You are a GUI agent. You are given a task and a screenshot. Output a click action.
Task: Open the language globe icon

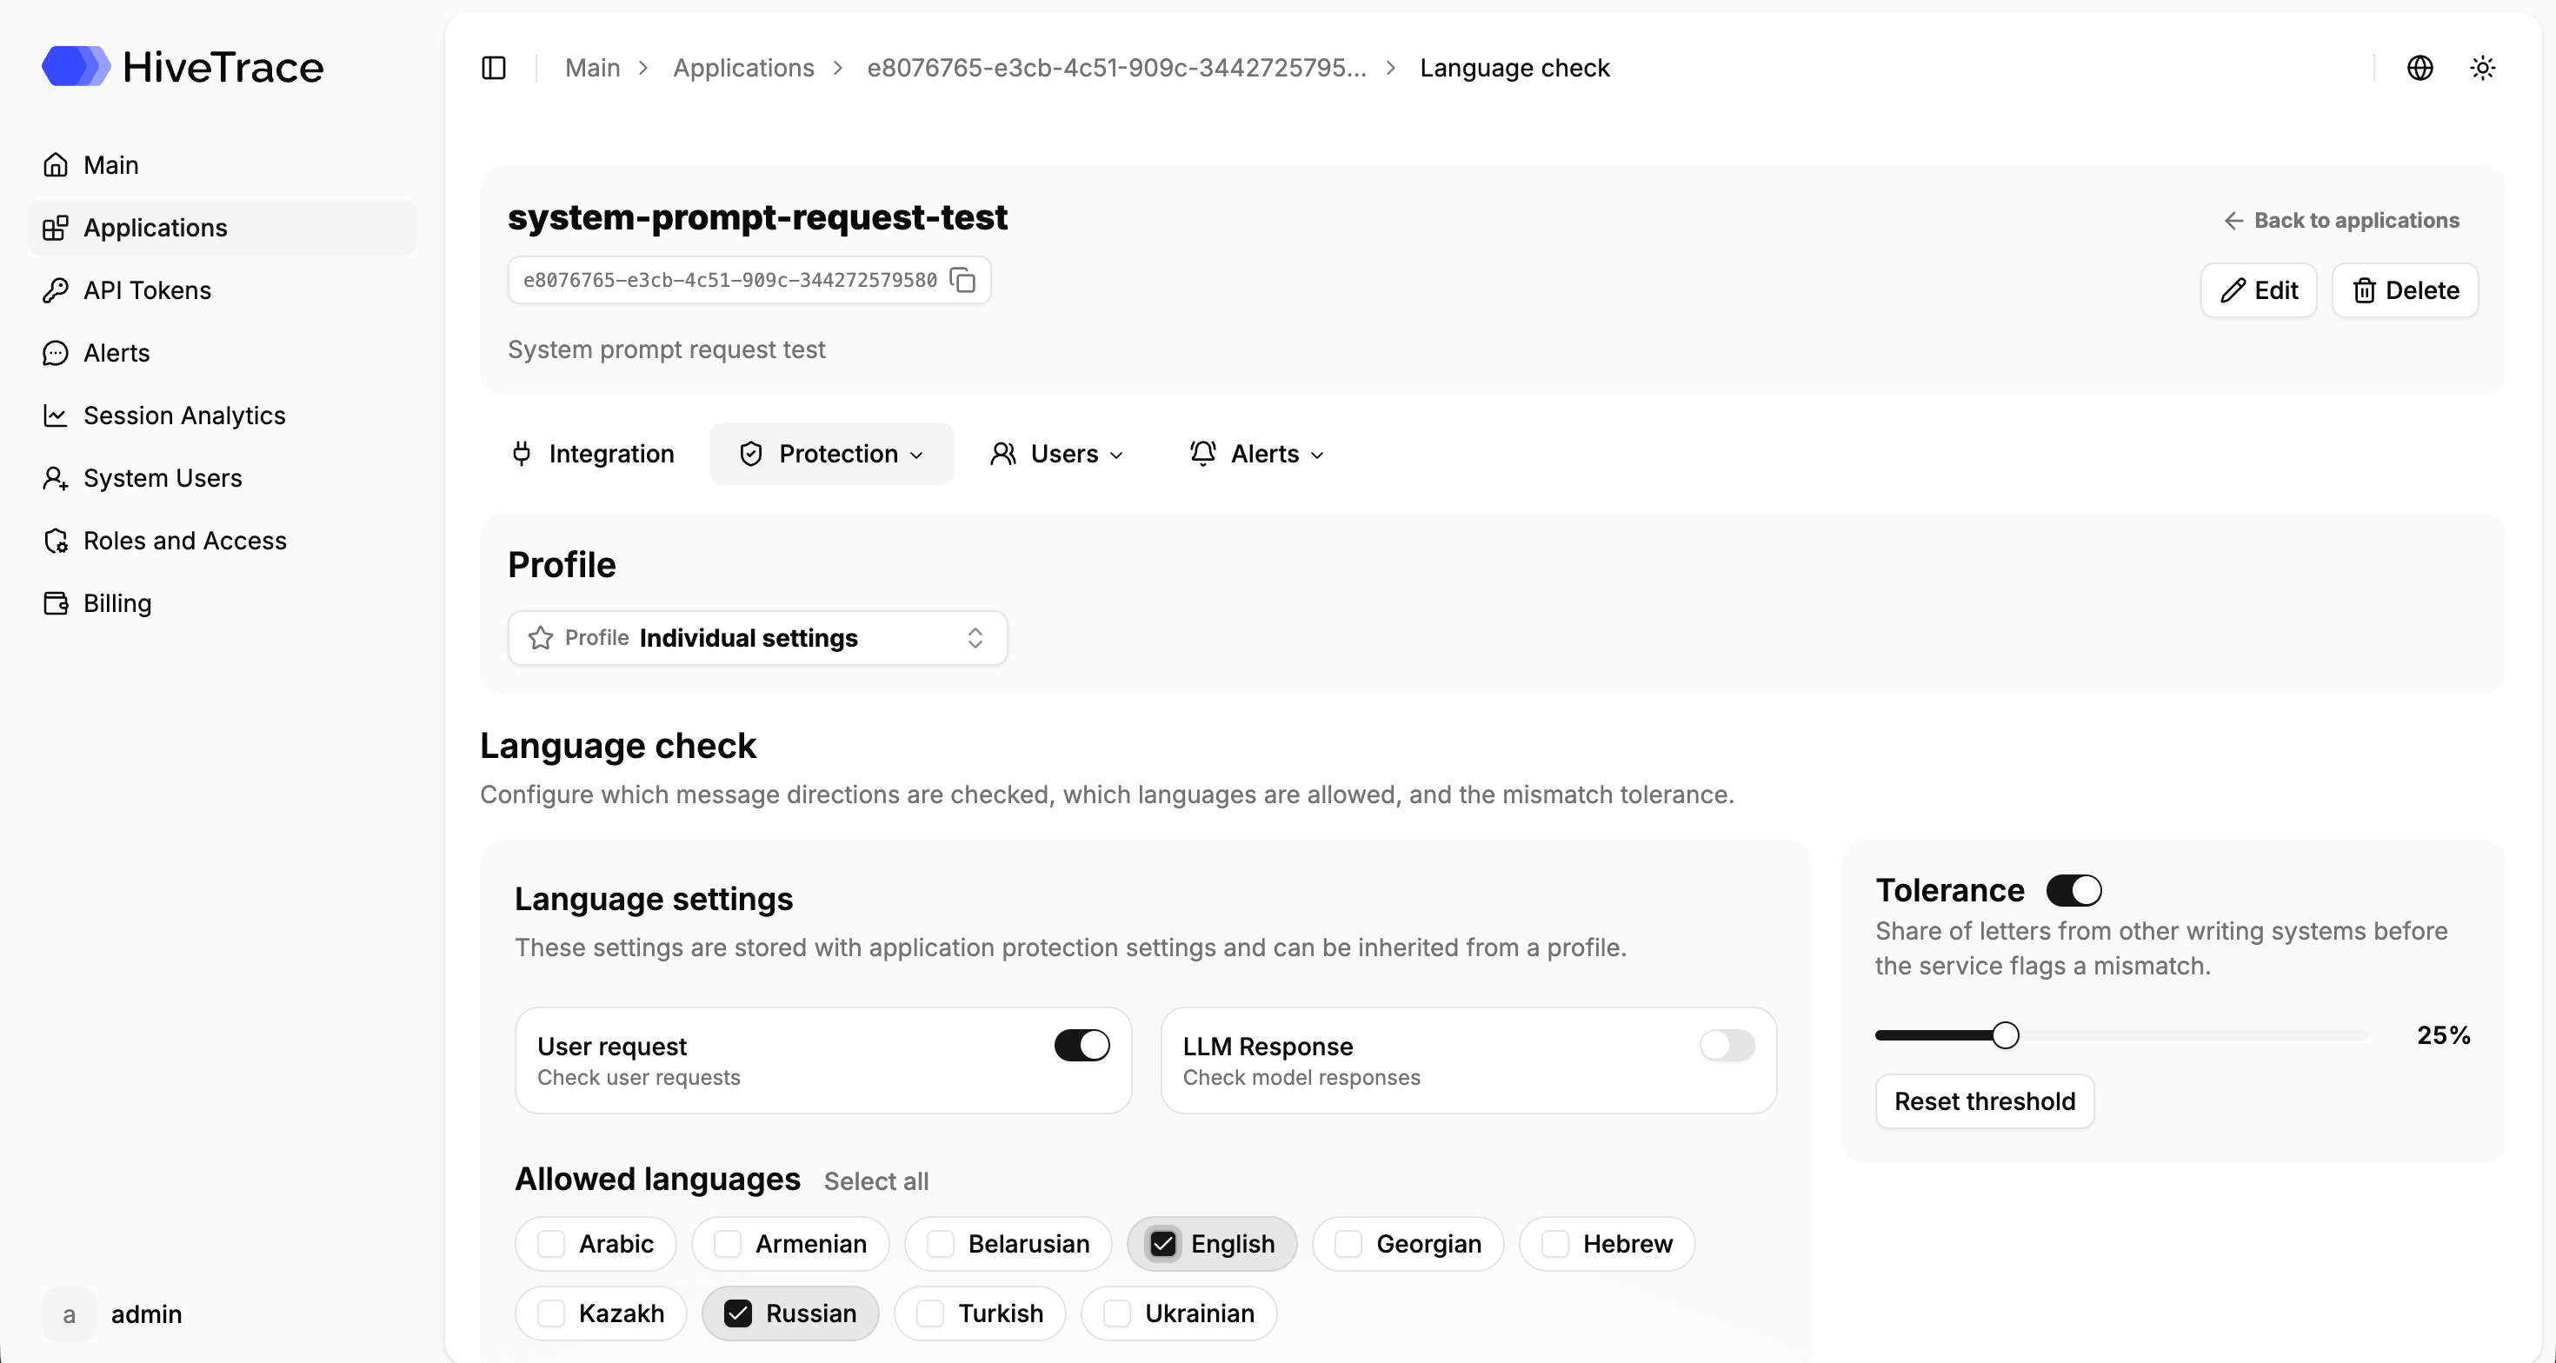pyautogui.click(x=2420, y=68)
